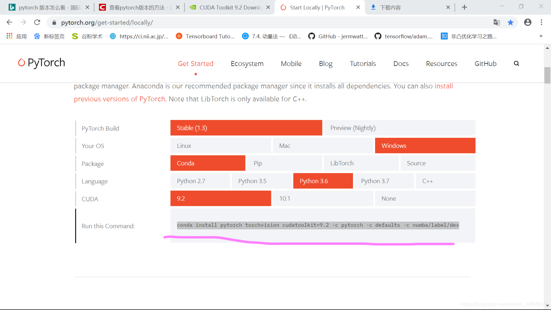
Task: Select None for CUDA
Action: (x=425, y=198)
